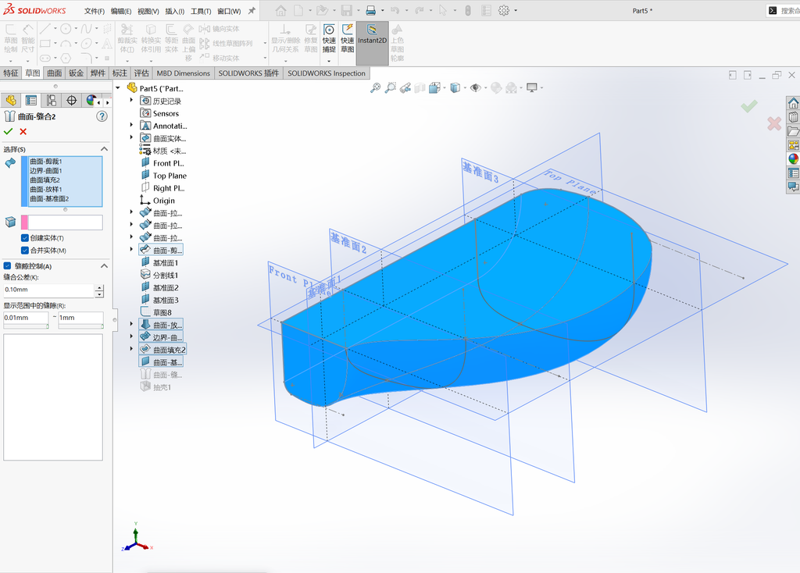Open the FeatureManager design tree tab icon

click(11, 101)
